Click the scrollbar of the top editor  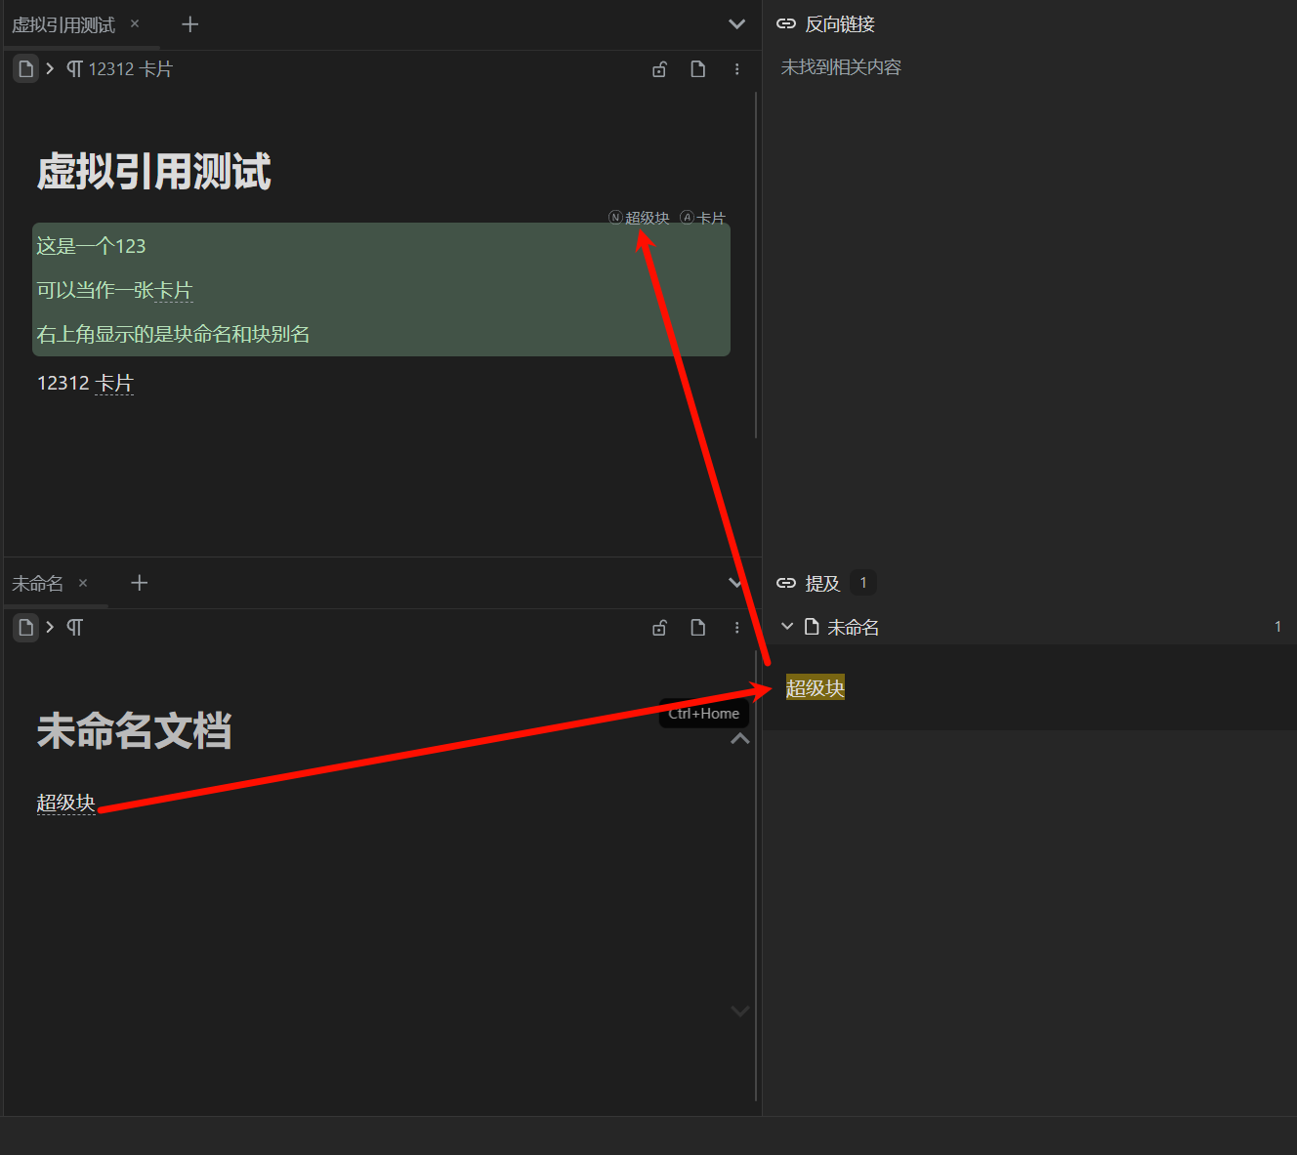(755, 264)
